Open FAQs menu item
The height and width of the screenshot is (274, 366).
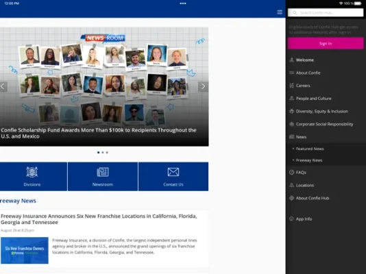point(326,173)
